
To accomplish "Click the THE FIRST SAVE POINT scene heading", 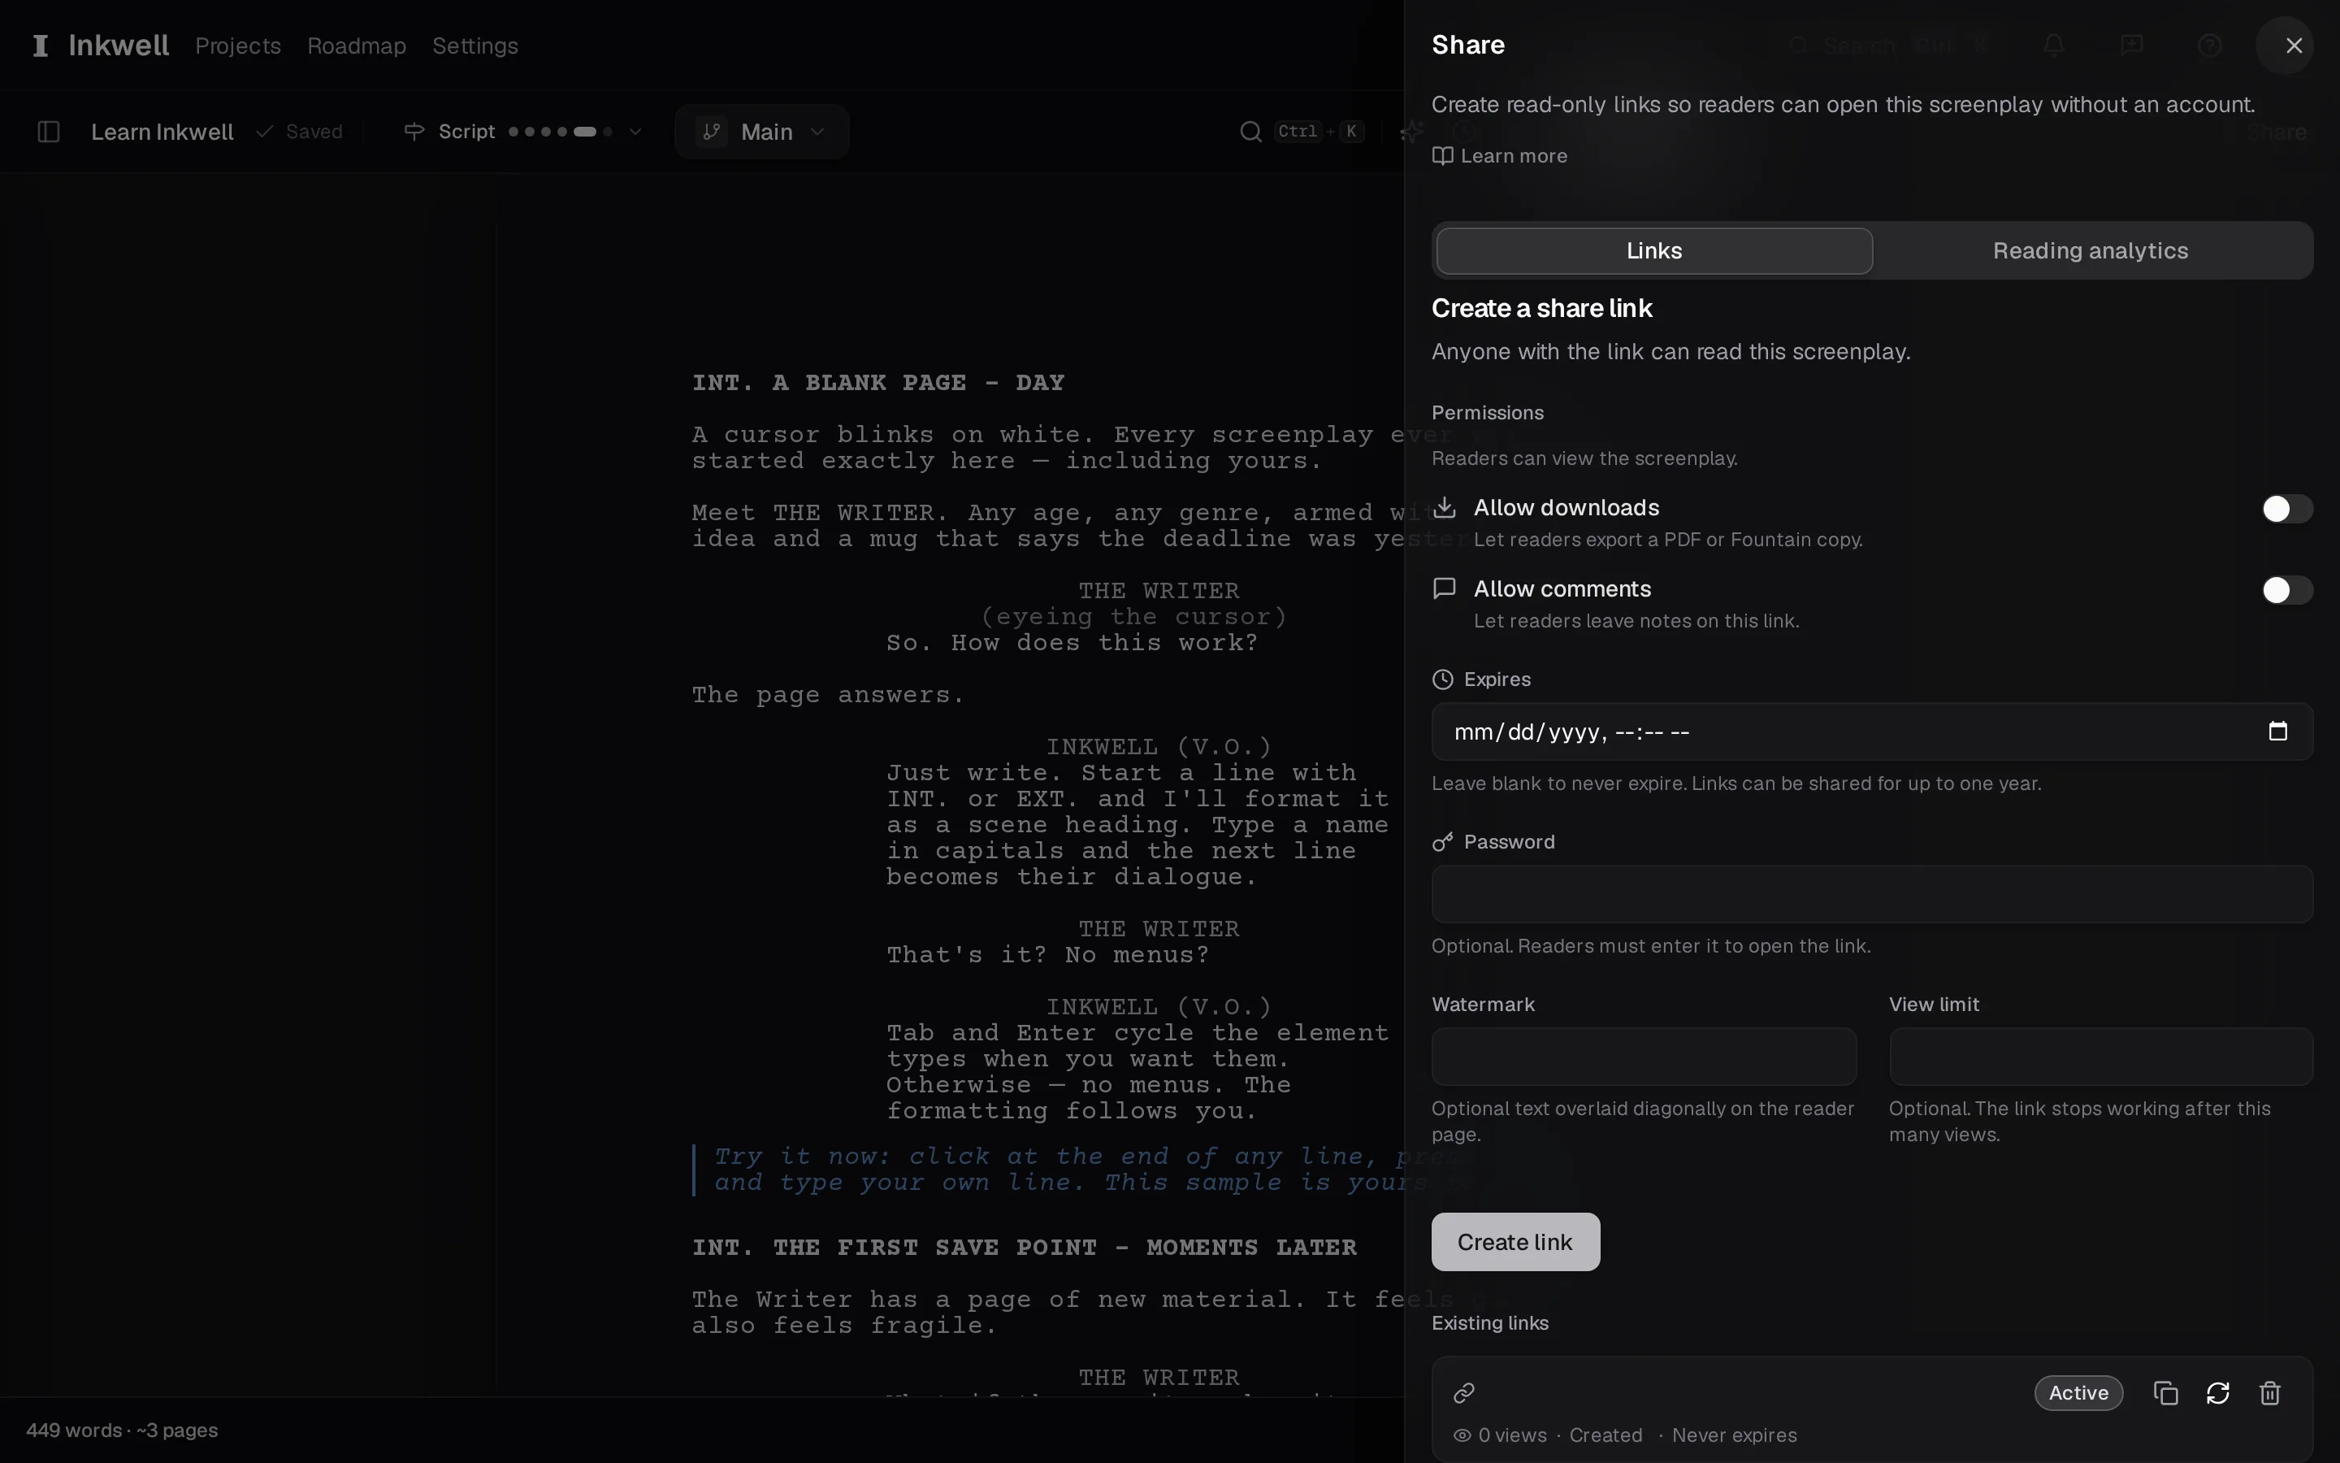I will pyautogui.click(x=1024, y=1248).
